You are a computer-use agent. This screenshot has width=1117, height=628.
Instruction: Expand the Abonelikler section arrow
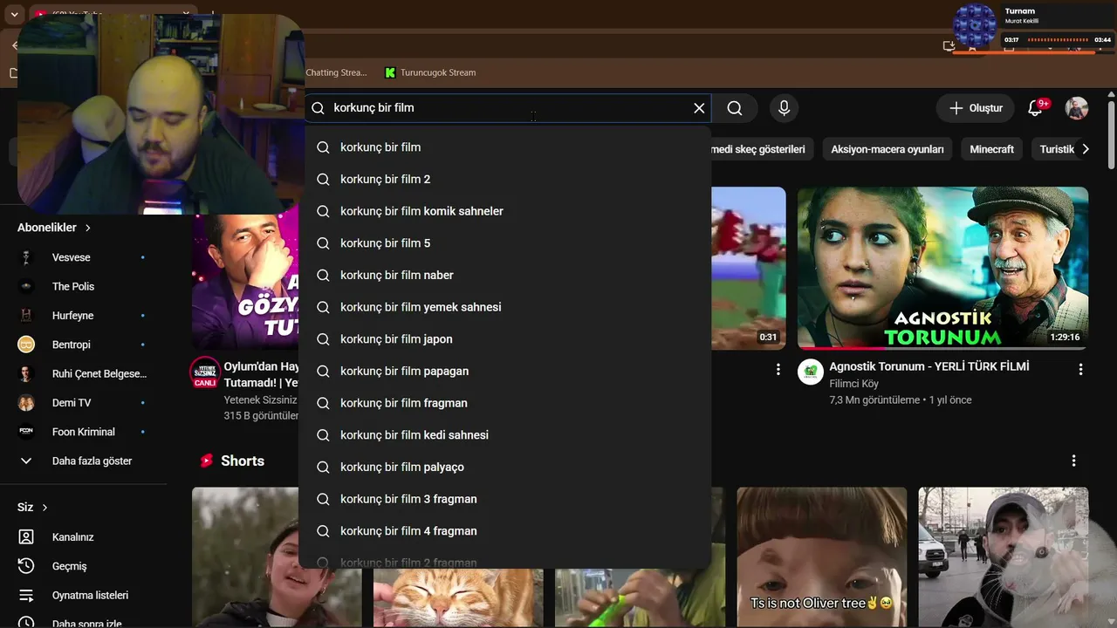click(x=88, y=228)
